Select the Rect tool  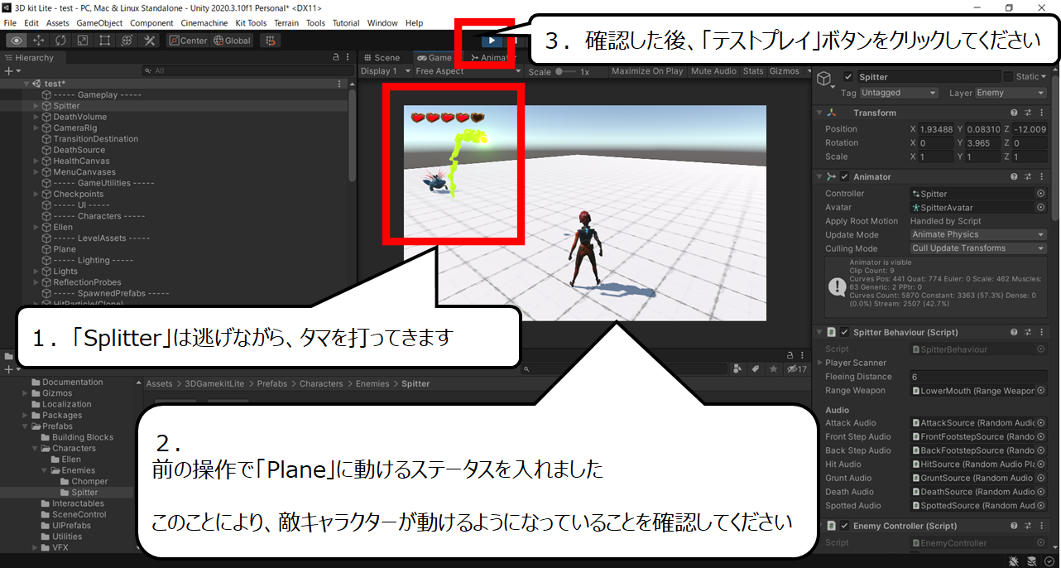[x=105, y=41]
